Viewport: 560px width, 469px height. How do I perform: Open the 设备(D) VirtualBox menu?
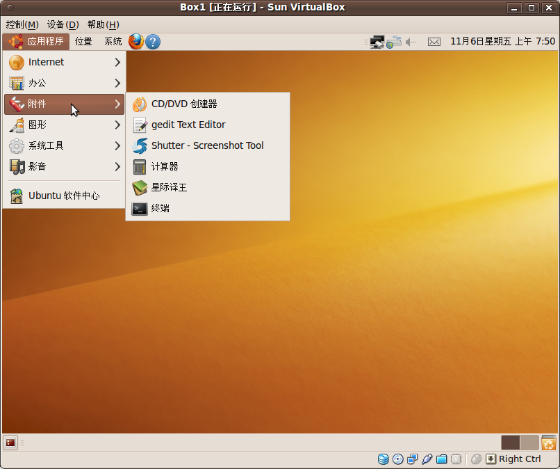[x=63, y=24]
